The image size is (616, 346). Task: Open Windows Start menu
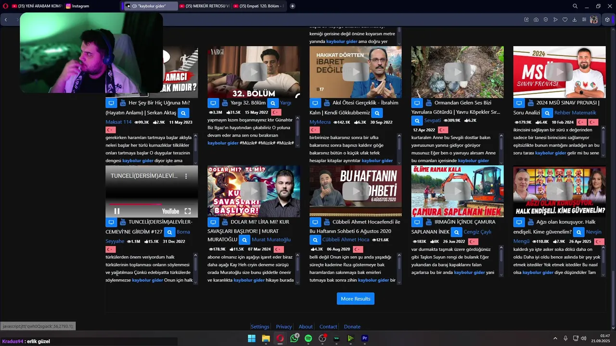(x=252, y=338)
